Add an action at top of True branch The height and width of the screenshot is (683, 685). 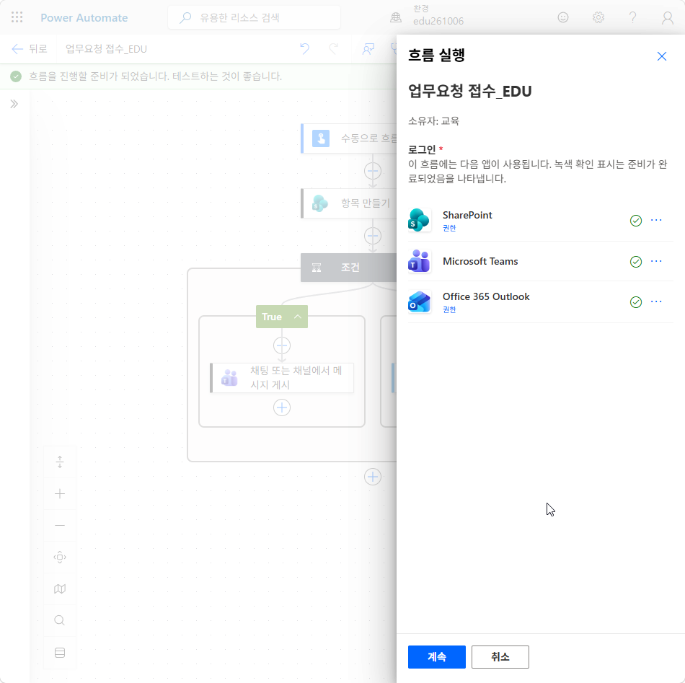pyautogui.click(x=282, y=345)
